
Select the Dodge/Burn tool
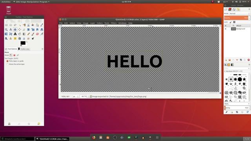point(33,38)
